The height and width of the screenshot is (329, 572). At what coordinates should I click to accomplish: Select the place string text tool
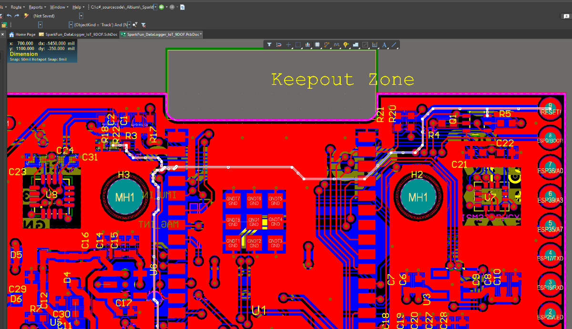coord(384,45)
